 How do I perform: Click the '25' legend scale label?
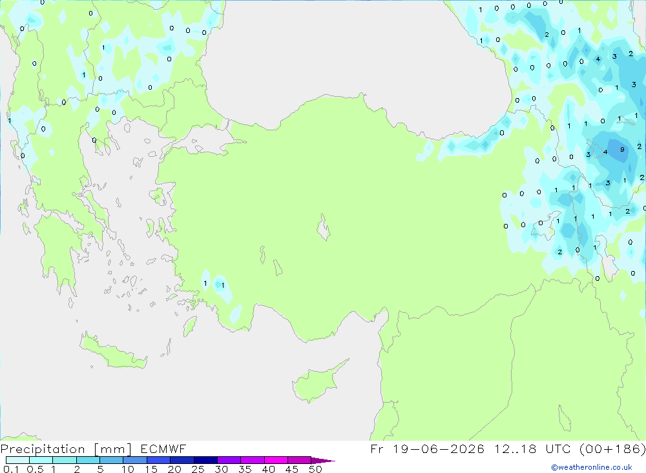click(198, 469)
